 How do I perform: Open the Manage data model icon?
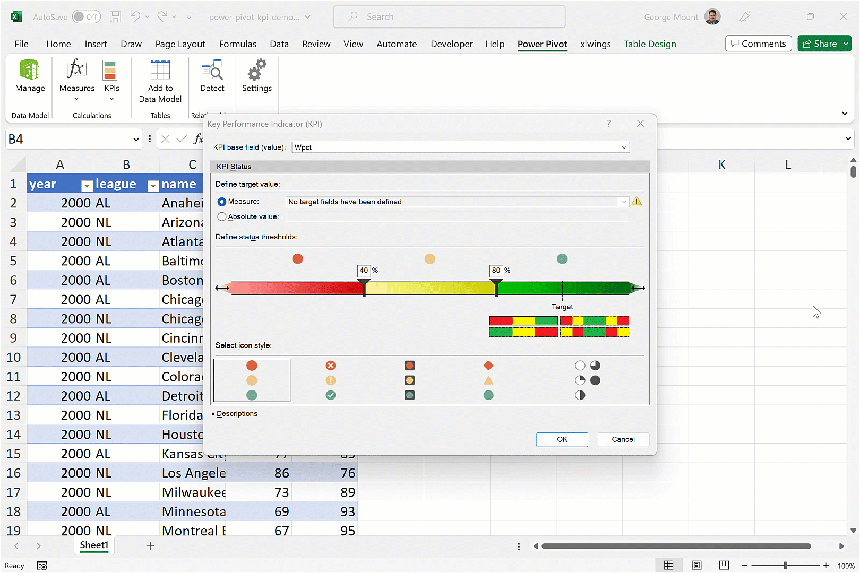tap(30, 71)
